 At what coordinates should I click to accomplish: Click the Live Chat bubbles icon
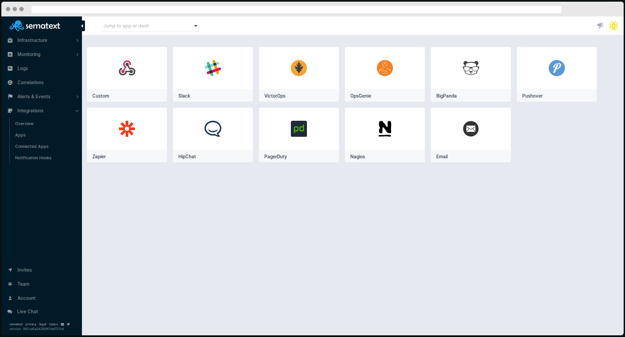coord(10,312)
